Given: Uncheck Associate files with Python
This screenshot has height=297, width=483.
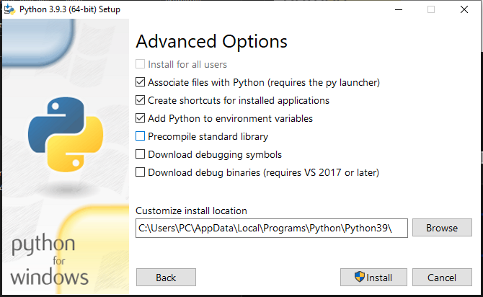Looking at the screenshot, I should [x=140, y=82].
